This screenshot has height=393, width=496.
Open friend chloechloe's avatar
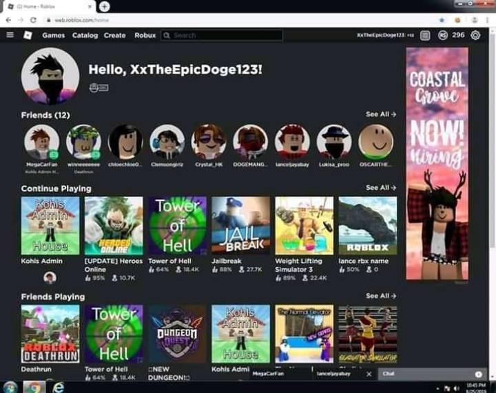[x=125, y=141]
